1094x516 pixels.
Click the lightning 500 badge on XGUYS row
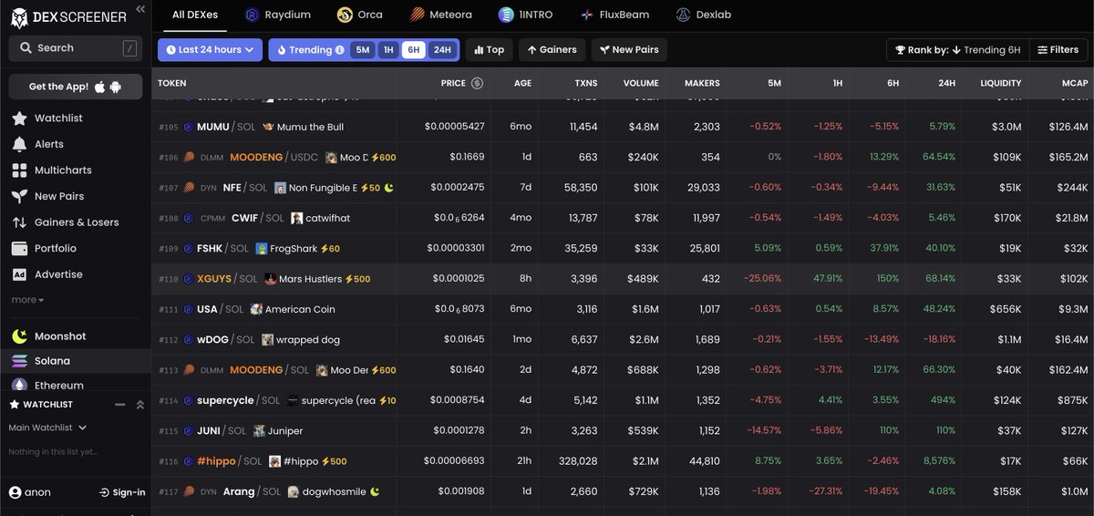point(357,279)
